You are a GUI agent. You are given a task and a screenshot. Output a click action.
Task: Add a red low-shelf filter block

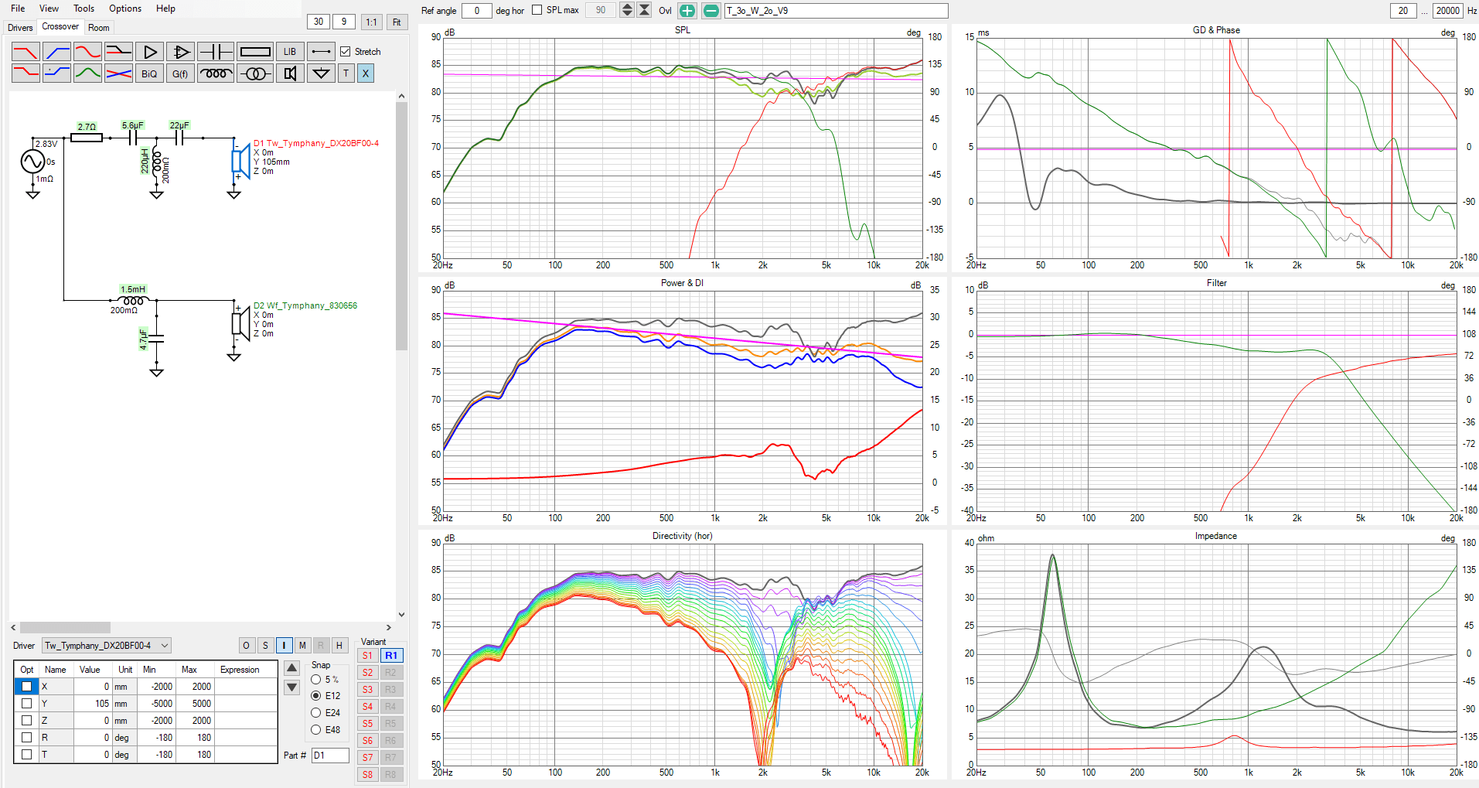[x=26, y=73]
